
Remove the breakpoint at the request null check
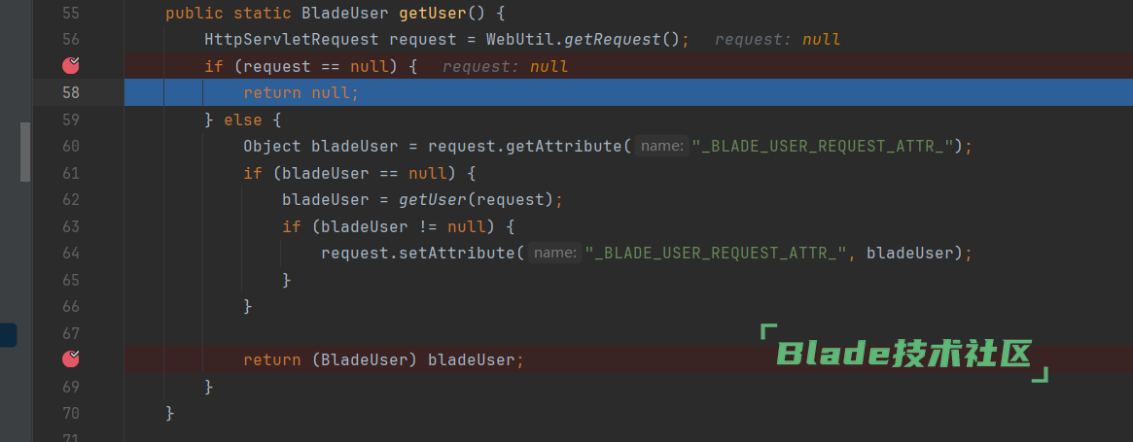pos(71,66)
